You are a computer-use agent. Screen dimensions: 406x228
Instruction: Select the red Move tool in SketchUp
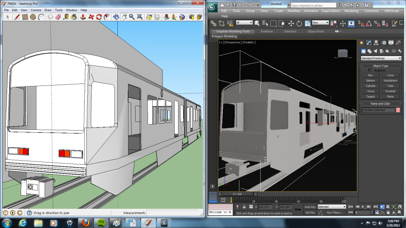(91, 17)
